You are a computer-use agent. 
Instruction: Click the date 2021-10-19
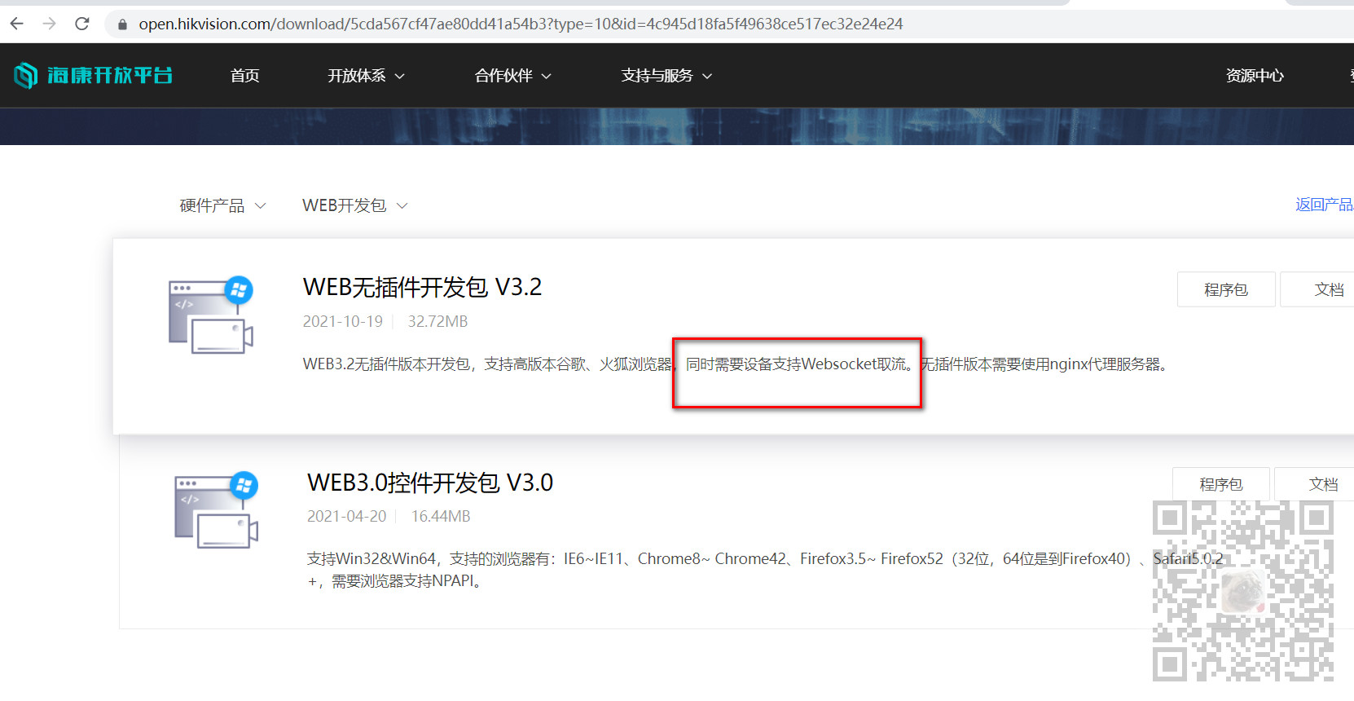pyautogui.click(x=342, y=321)
